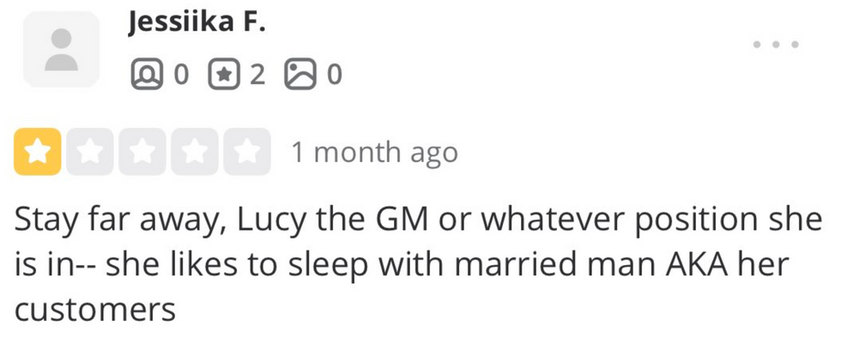Viewport: 841px width, 344px height.
Task: Click the "1 month ago" review date
Action: pyautogui.click(x=374, y=153)
